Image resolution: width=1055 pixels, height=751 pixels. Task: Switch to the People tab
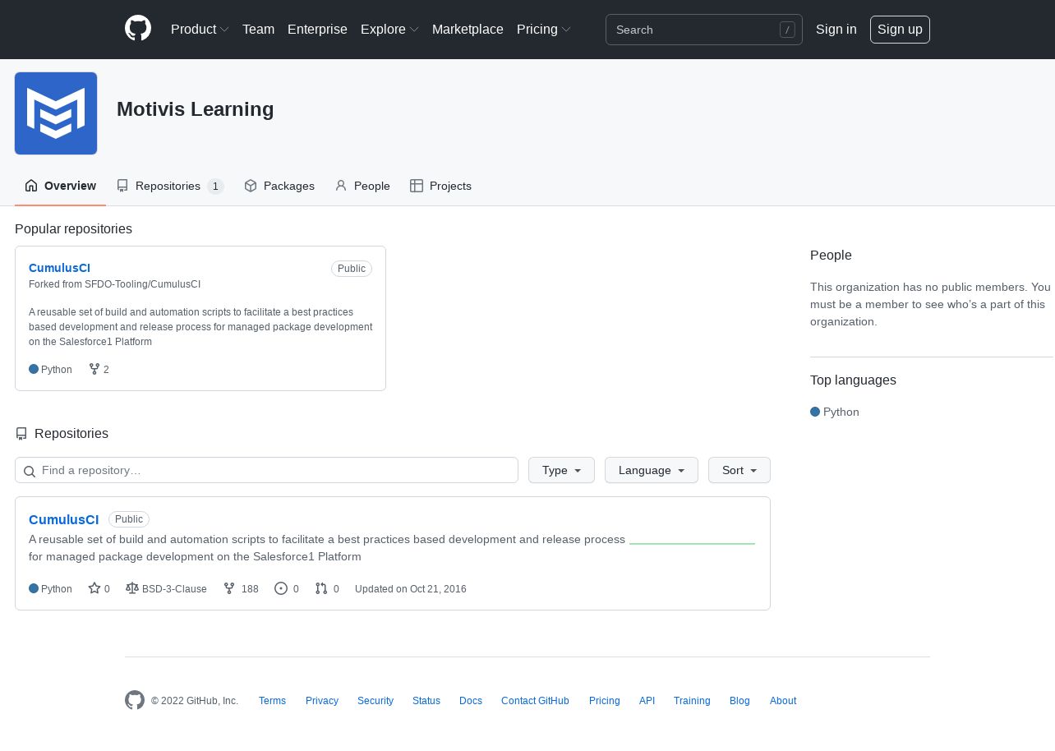coord(362,186)
